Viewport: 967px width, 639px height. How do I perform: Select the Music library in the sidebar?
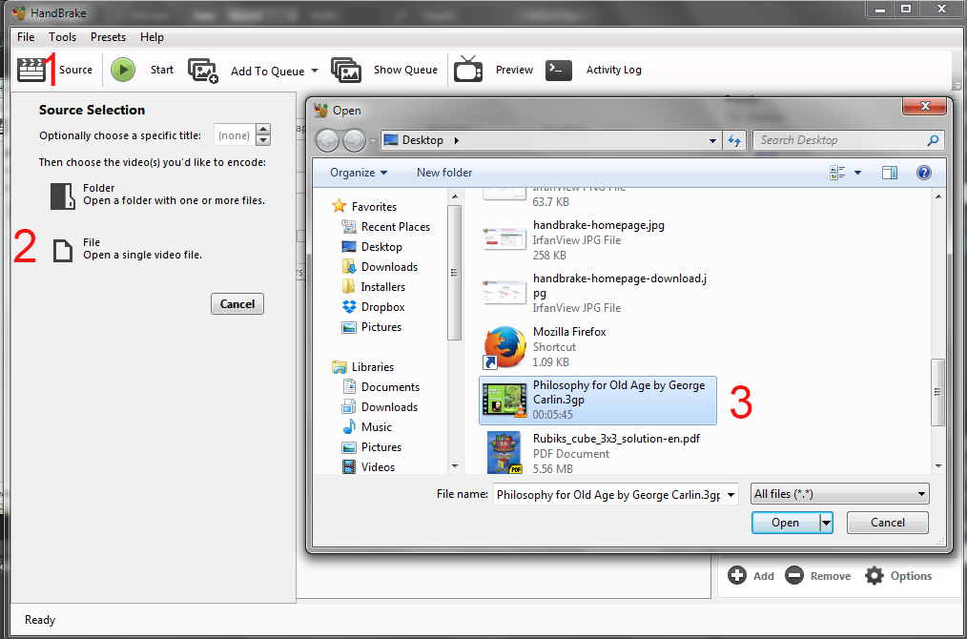pyautogui.click(x=379, y=426)
